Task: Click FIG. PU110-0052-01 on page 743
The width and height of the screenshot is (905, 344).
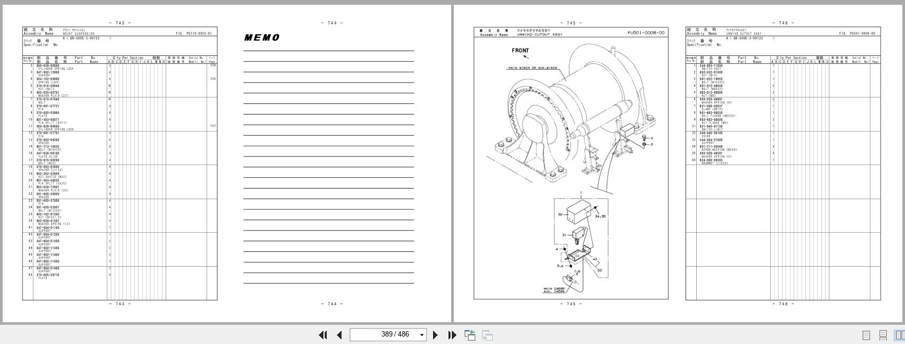Action: coord(194,34)
